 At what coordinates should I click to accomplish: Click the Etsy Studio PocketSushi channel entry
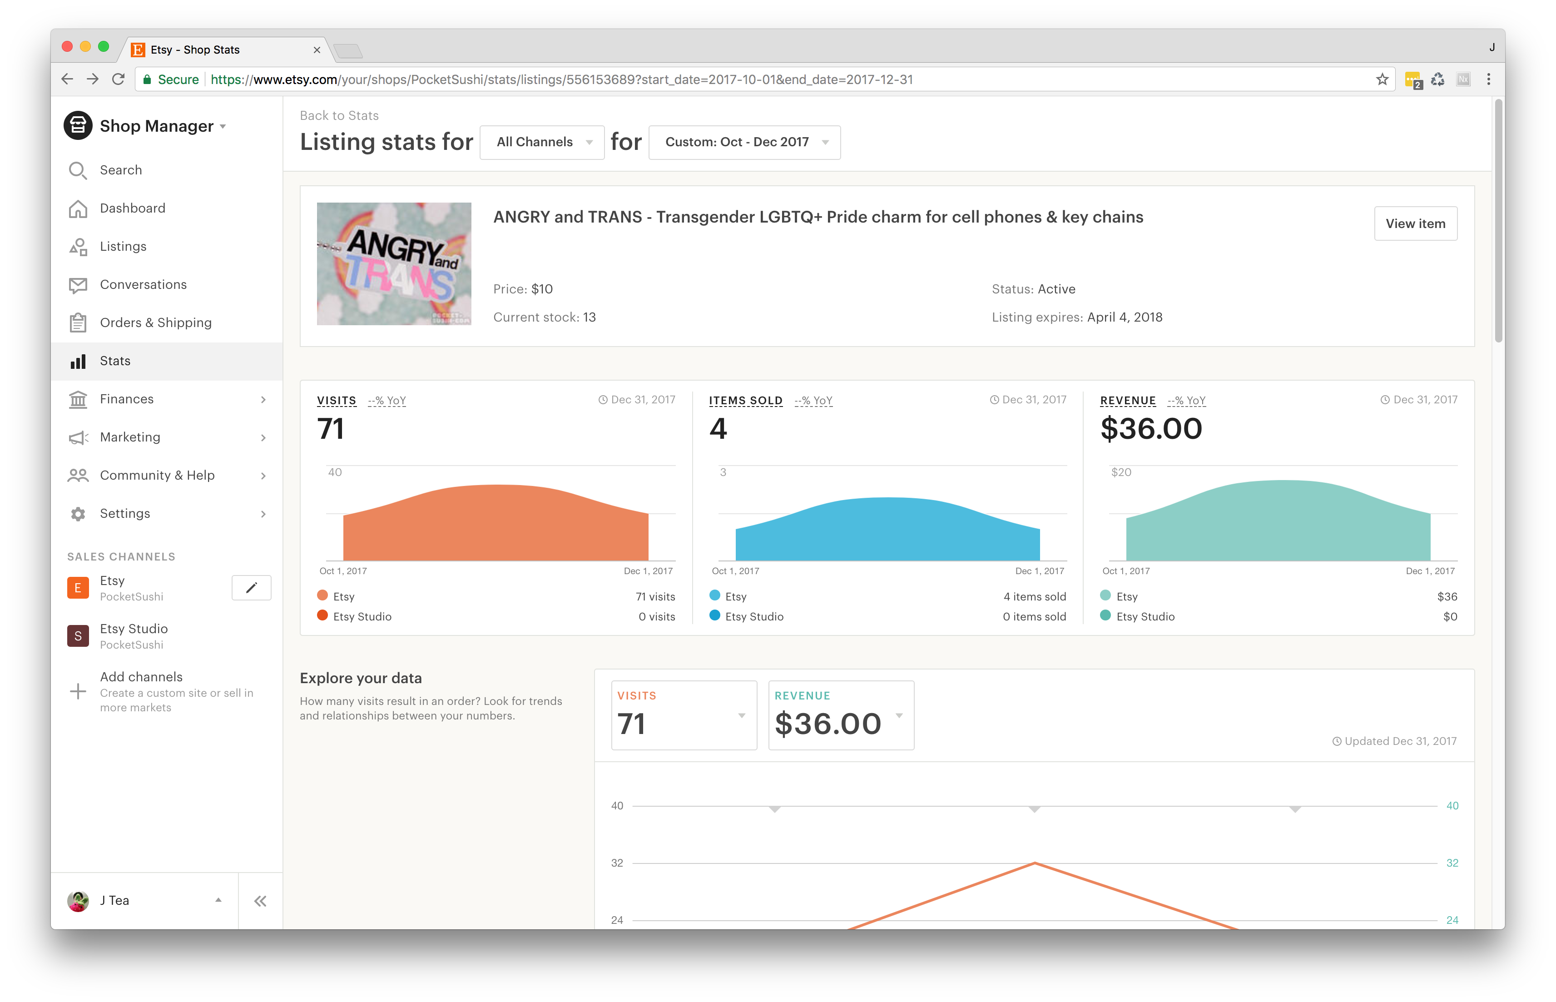(x=167, y=636)
